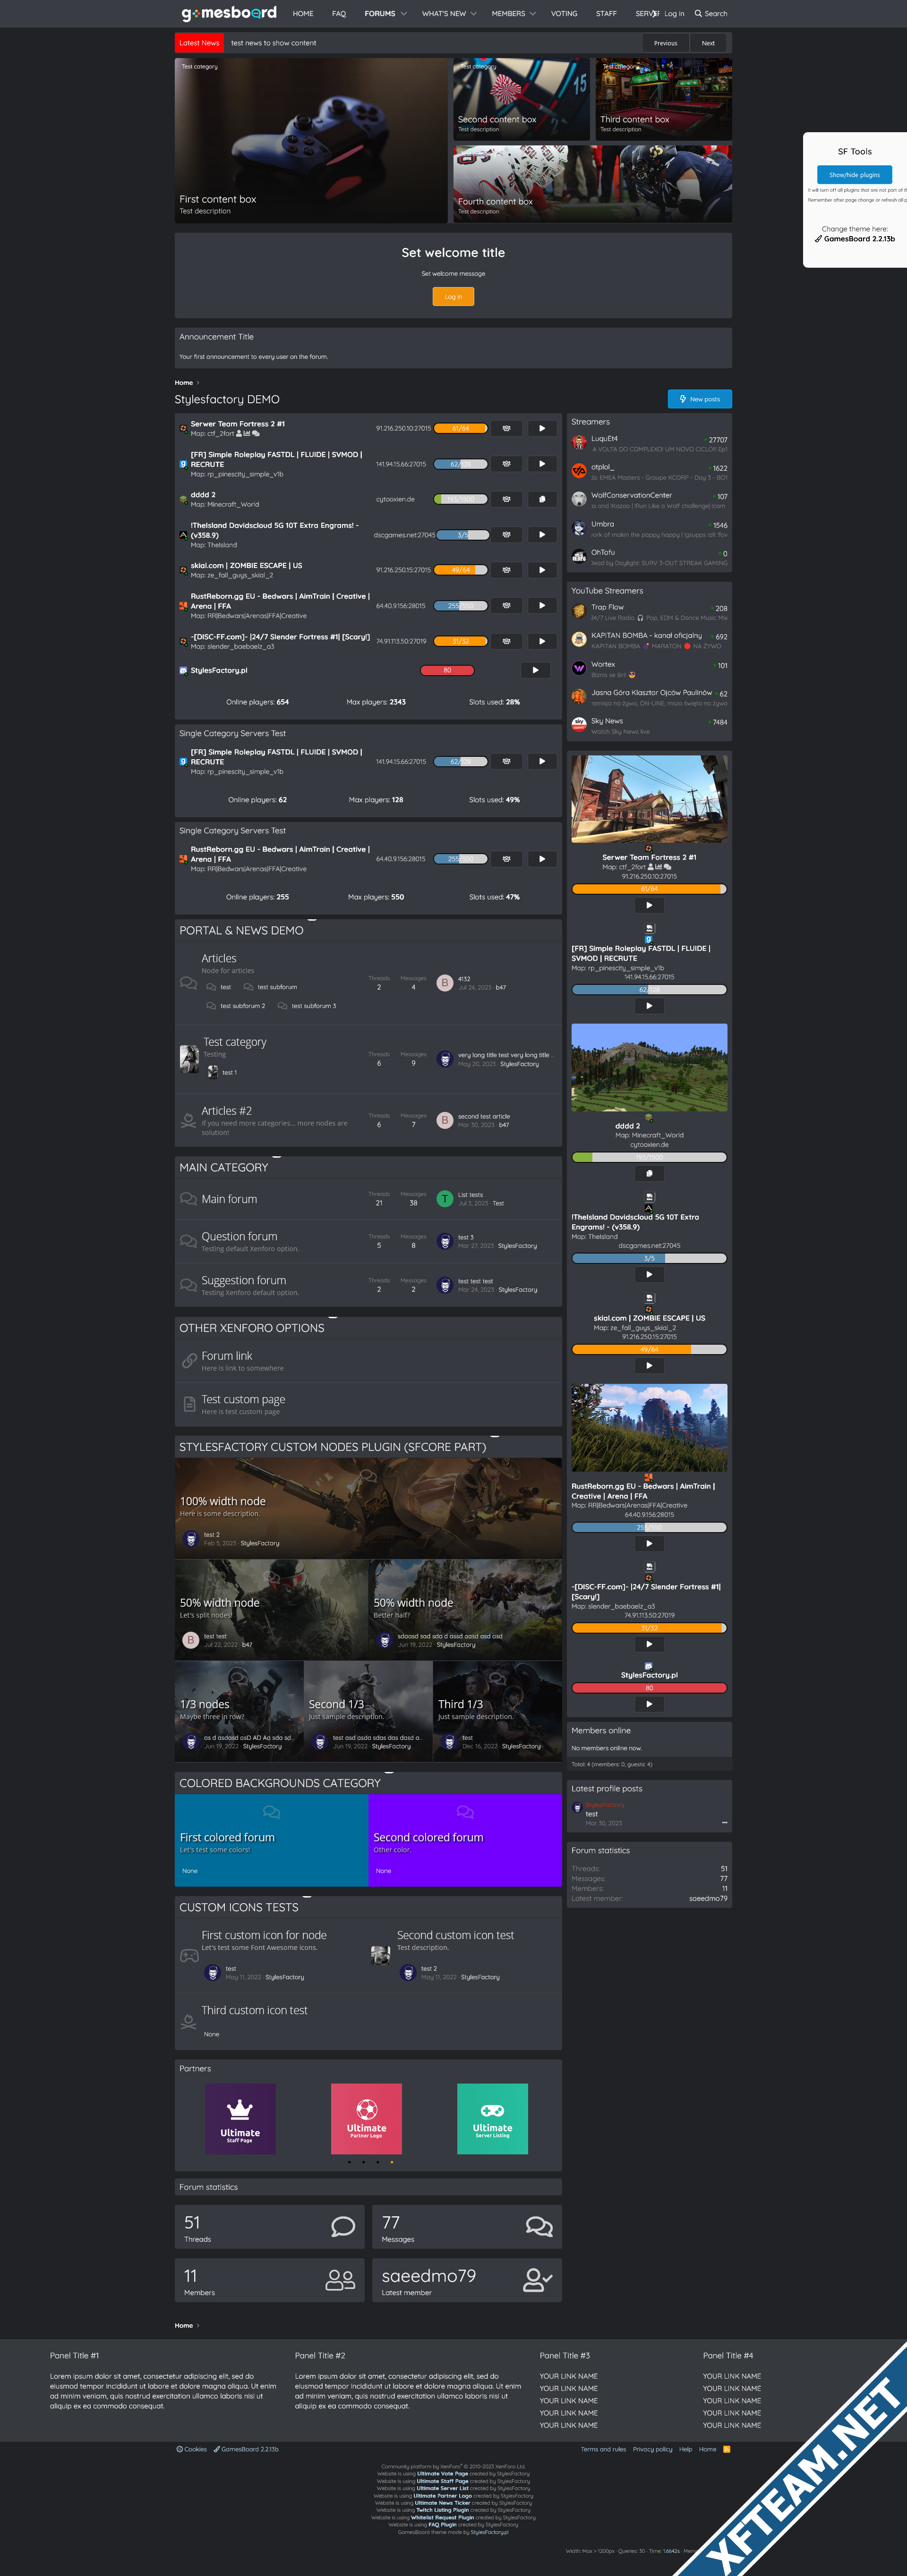Click the Sky News channel avatar
The width and height of the screenshot is (907, 2576).
pyautogui.click(x=579, y=725)
